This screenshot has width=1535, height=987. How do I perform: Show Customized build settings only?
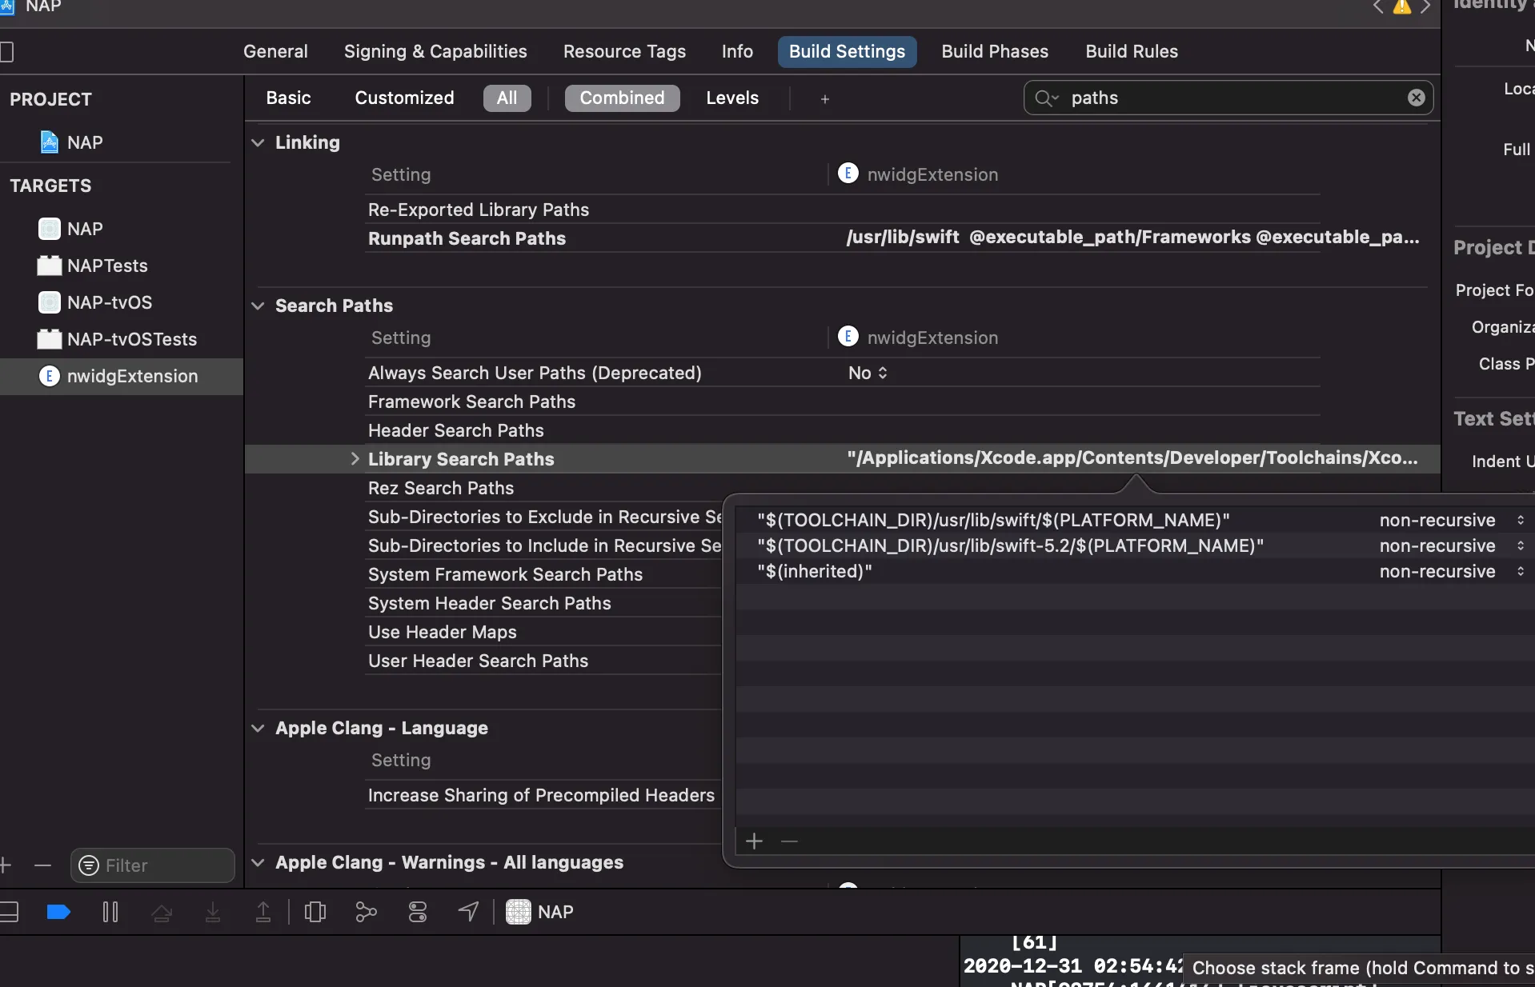pos(404,98)
